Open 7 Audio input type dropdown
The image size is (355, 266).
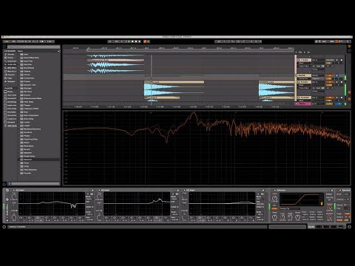click(318, 60)
